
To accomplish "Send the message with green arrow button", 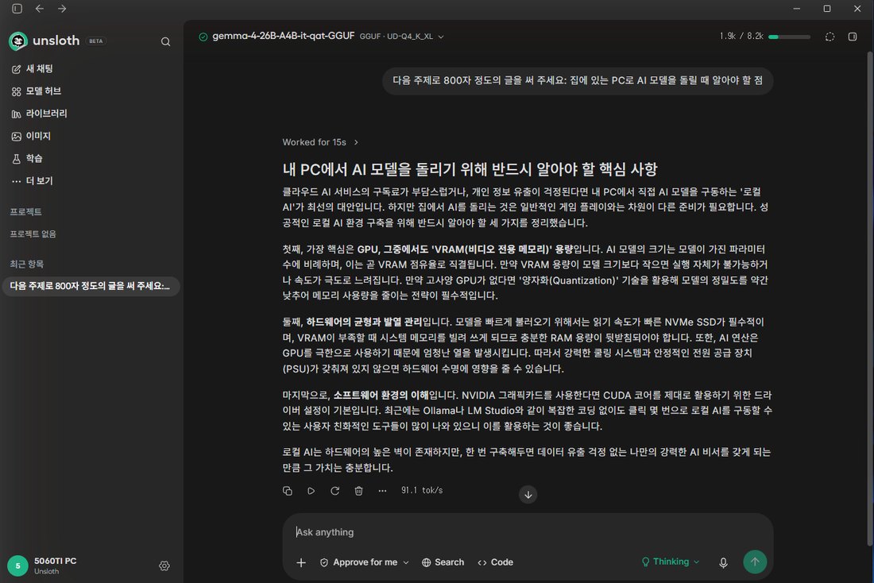I will pos(756,562).
